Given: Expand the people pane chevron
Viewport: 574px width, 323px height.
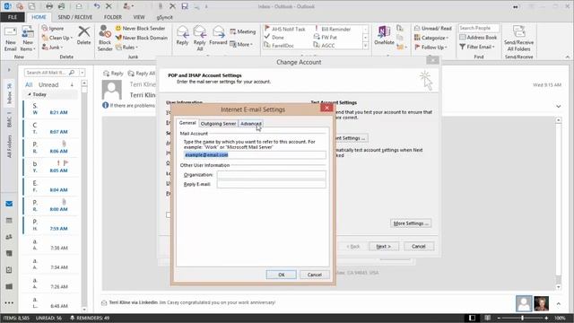Looking at the screenshot, I should click(x=558, y=303).
